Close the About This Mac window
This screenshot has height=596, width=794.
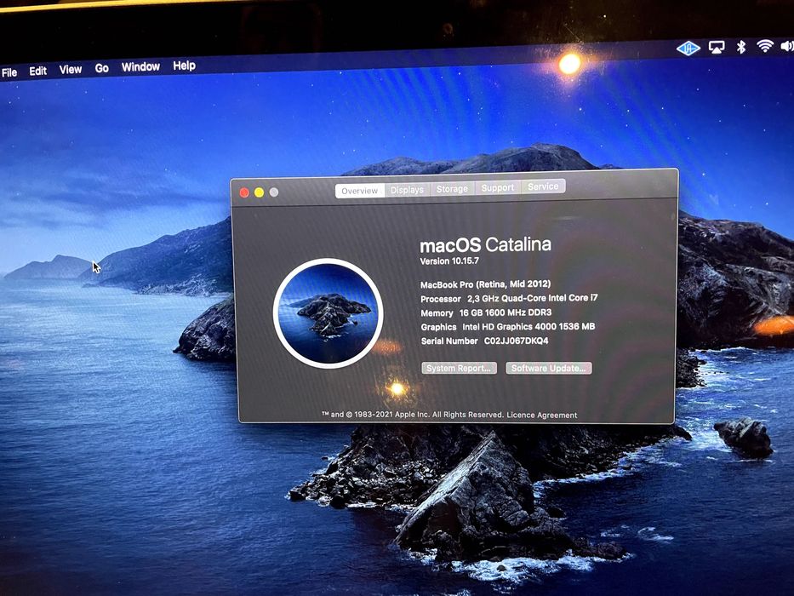[x=244, y=192]
